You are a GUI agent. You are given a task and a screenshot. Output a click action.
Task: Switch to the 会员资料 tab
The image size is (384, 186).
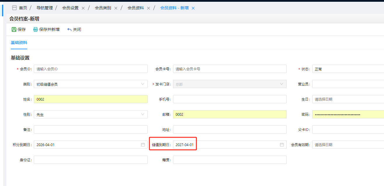[x=136, y=8]
